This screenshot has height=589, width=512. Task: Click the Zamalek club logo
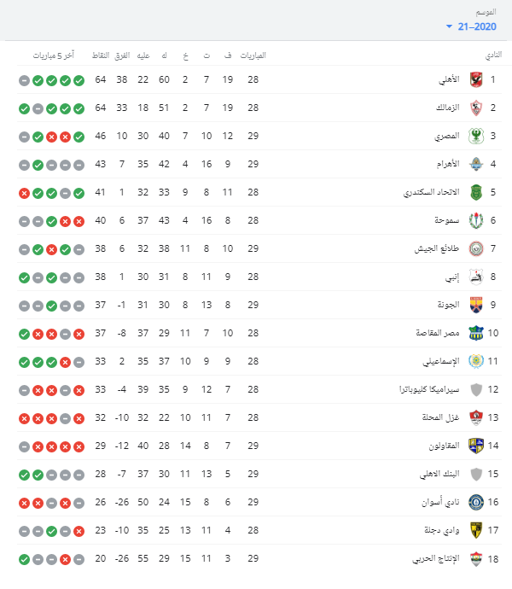pyautogui.click(x=475, y=109)
